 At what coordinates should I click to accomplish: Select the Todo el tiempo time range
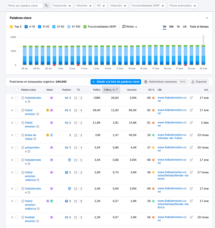tap(199, 27)
